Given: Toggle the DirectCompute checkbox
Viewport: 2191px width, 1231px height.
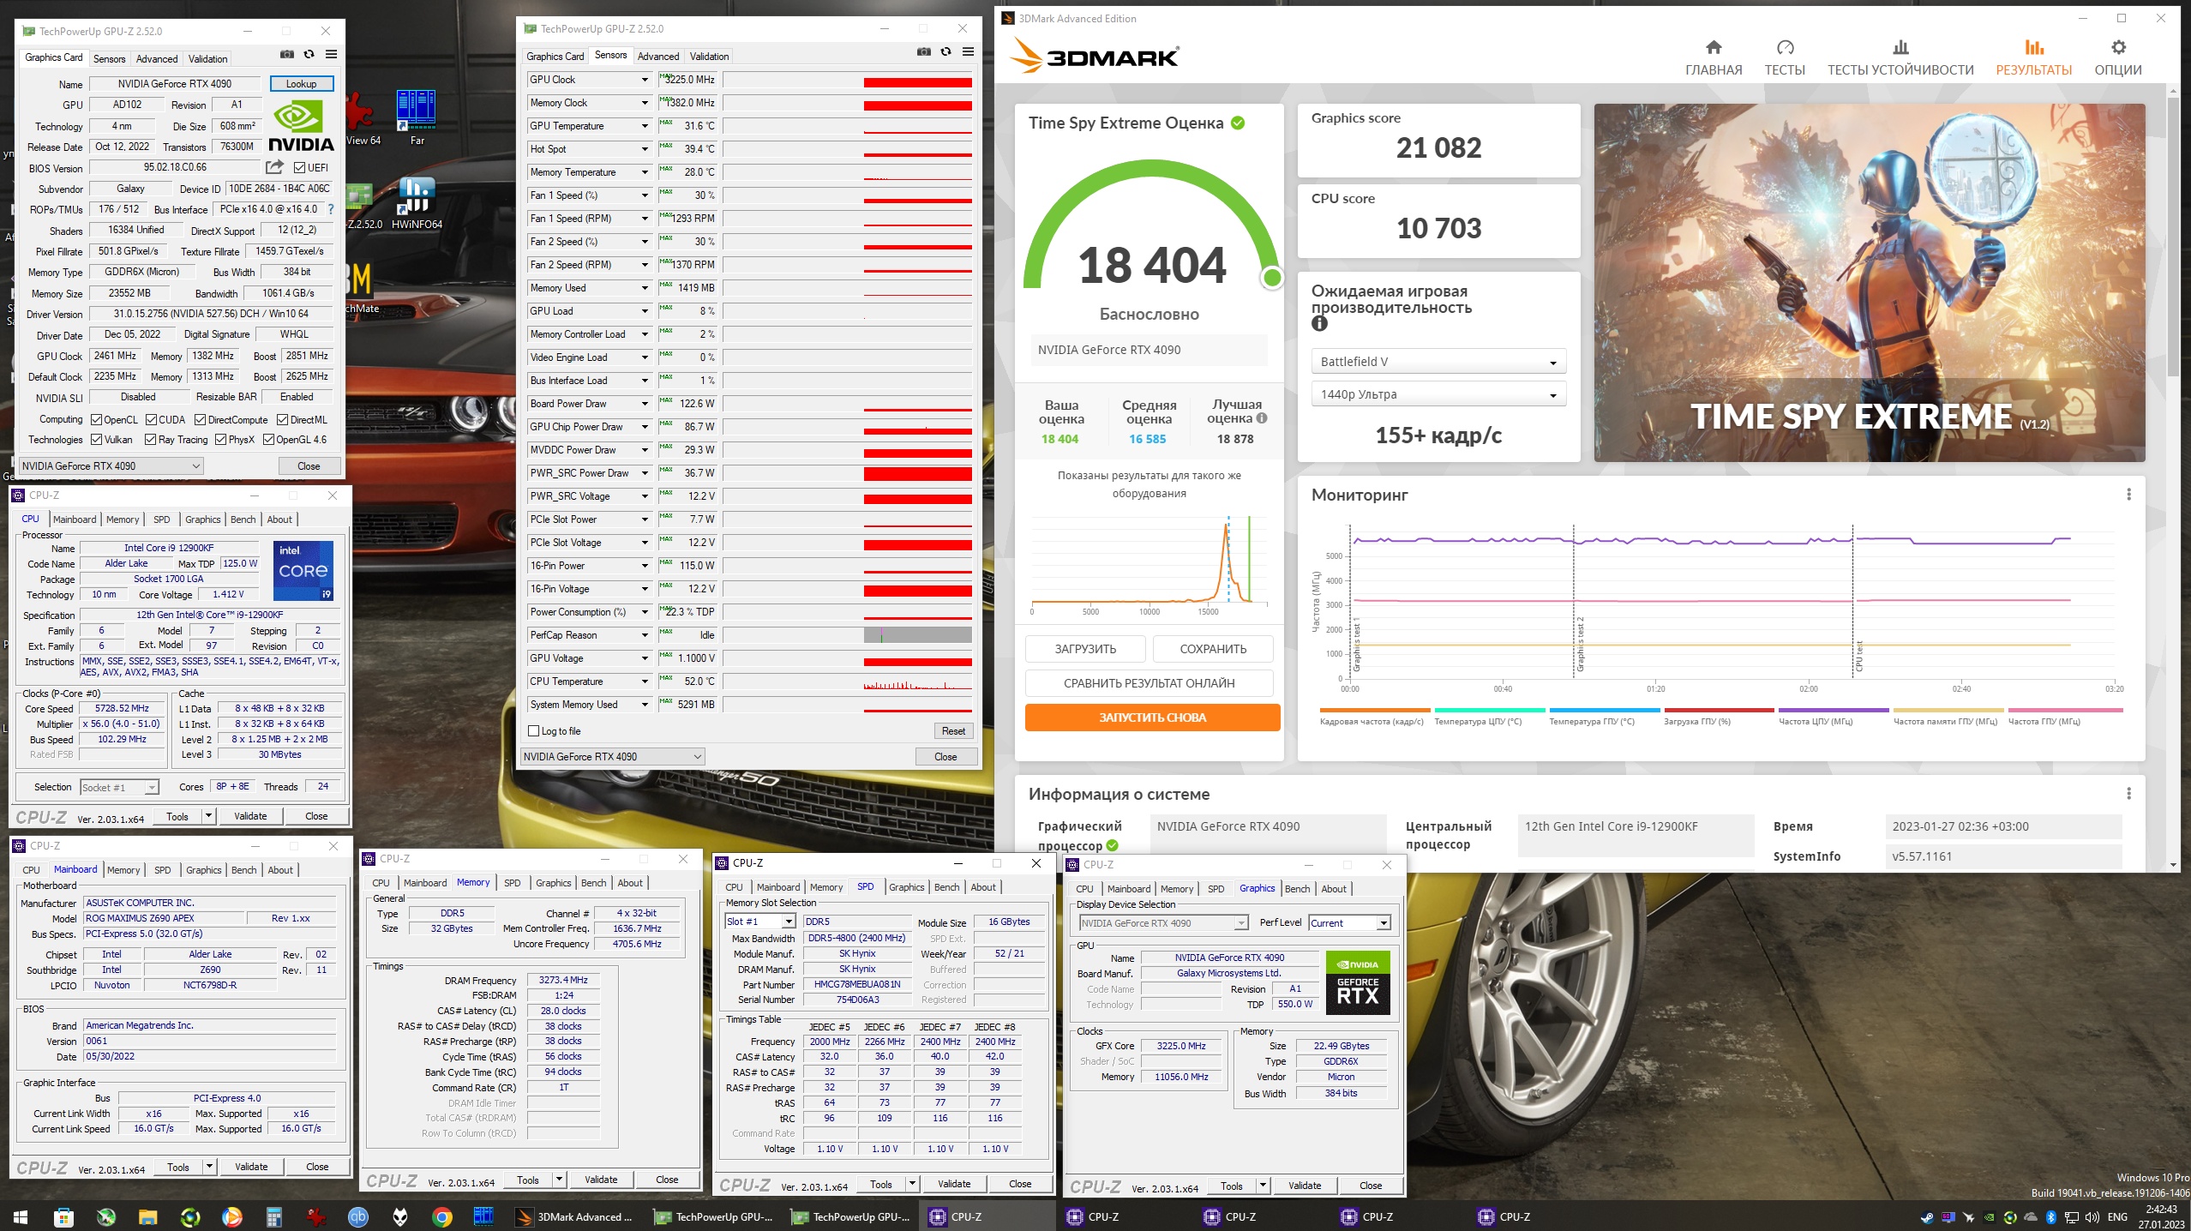Looking at the screenshot, I should coord(200,420).
